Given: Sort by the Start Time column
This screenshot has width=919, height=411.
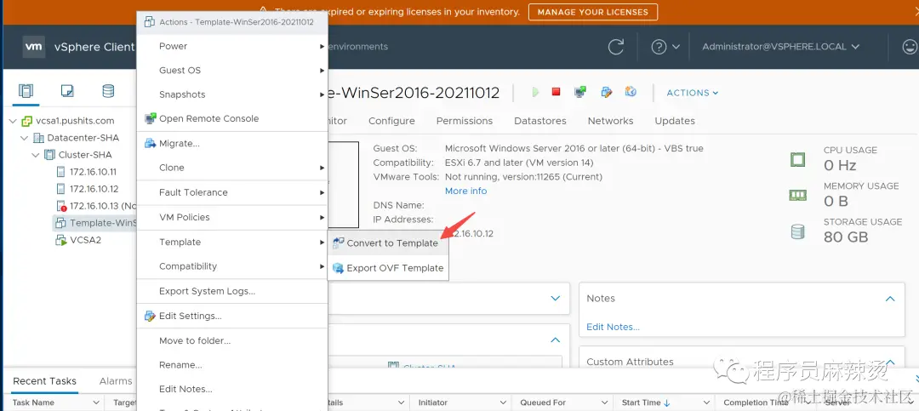Looking at the screenshot, I should point(645,402).
